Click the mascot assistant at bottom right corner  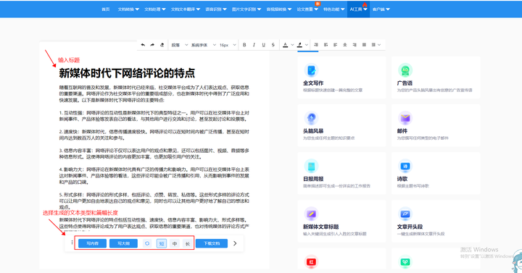(x=517, y=261)
